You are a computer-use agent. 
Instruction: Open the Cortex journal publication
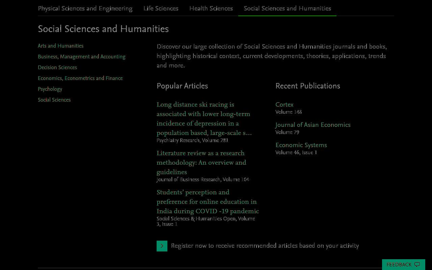tap(284, 105)
